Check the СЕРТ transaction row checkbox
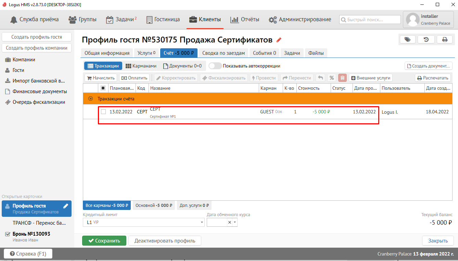458x261 pixels. pos(103,112)
